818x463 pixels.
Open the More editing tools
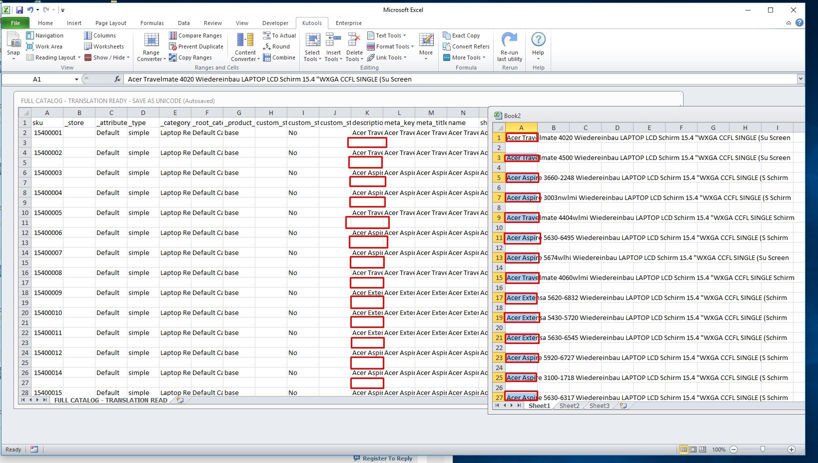pyautogui.click(x=426, y=46)
